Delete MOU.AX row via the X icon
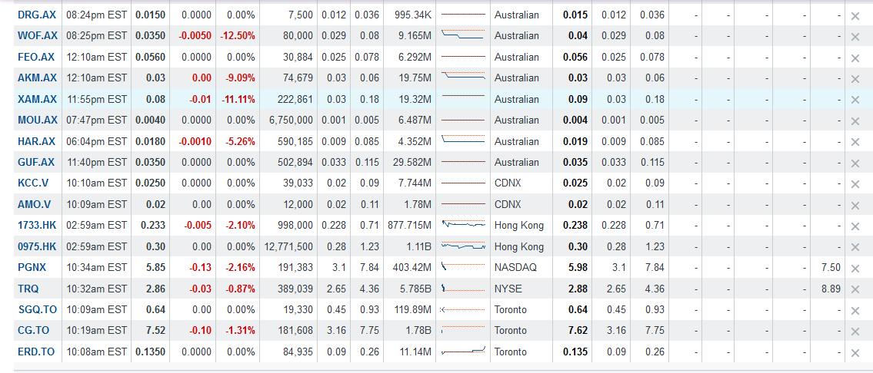Screen dimensions: 873x373 tap(855, 121)
